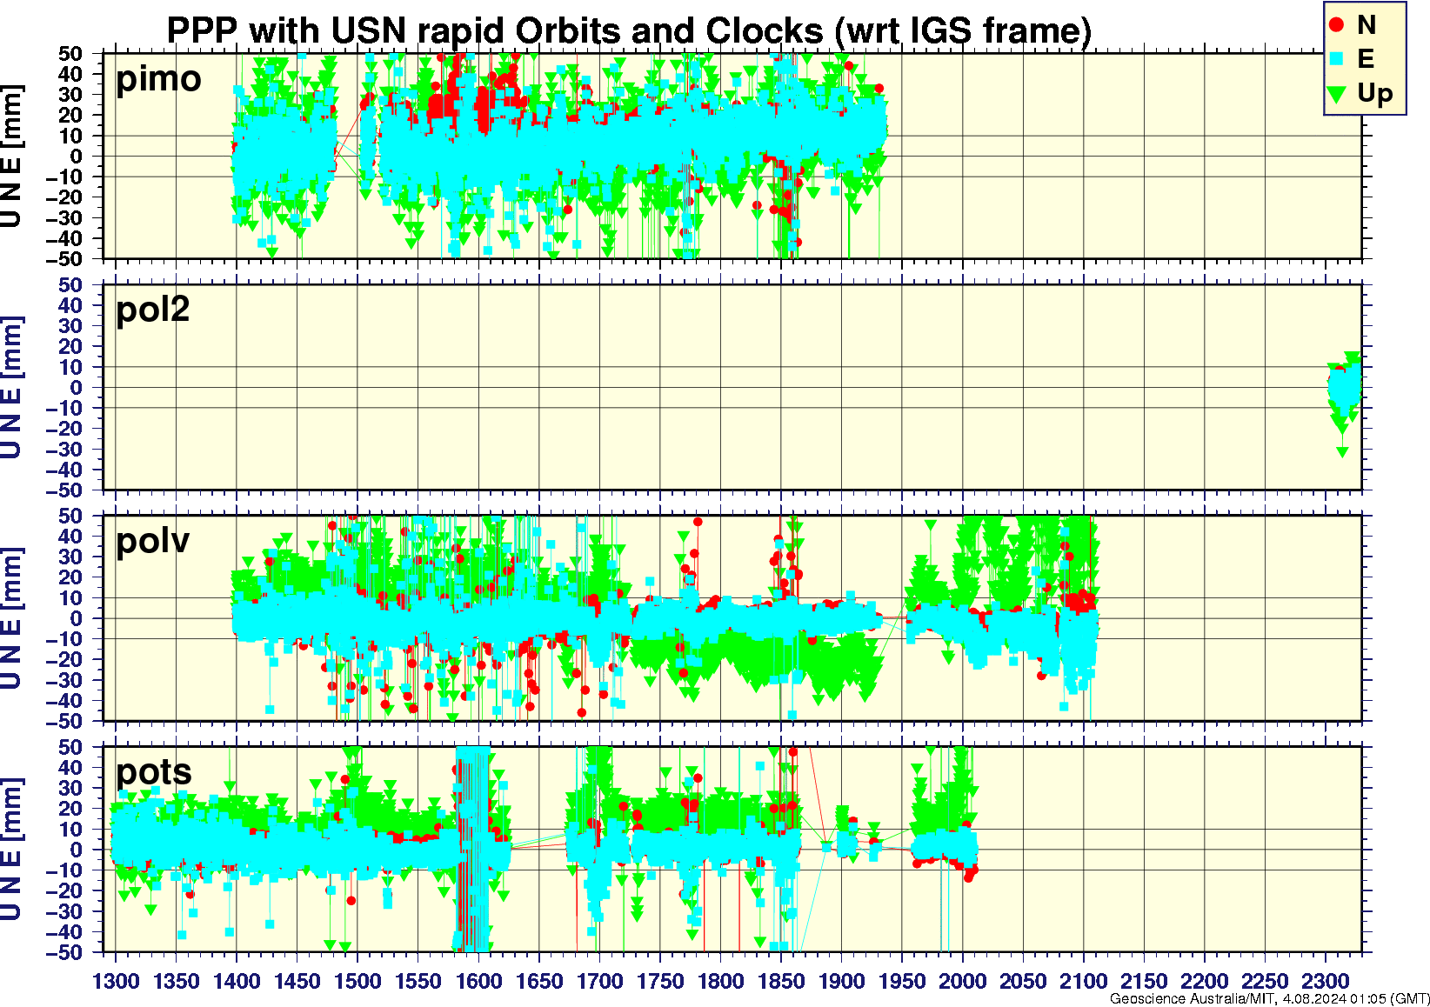Click the legend 'E' text label

tap(1366, 58)
